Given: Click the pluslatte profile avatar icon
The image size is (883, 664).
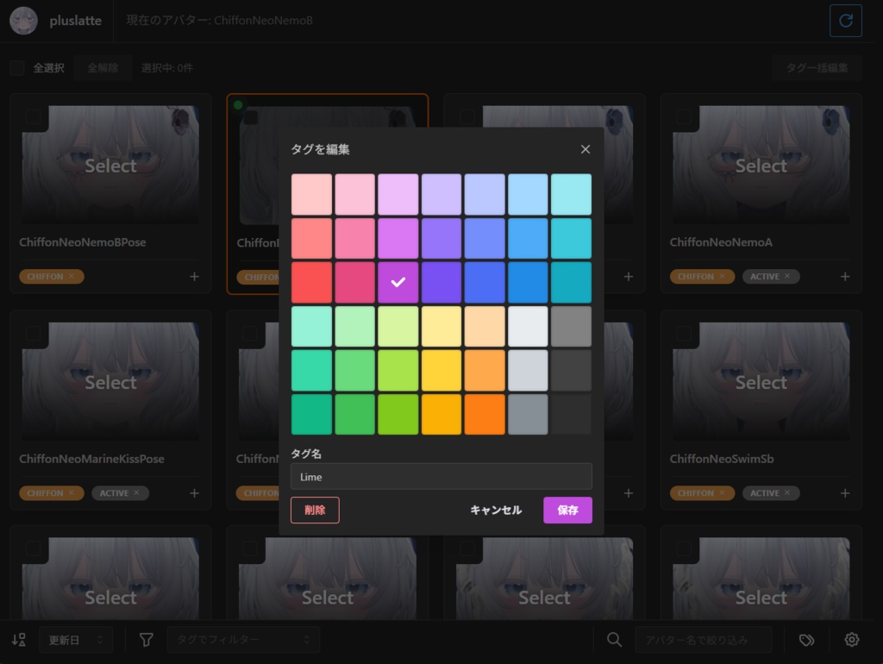Looking at the screenshot, I should pyautogui.click(x=24, y=20).
